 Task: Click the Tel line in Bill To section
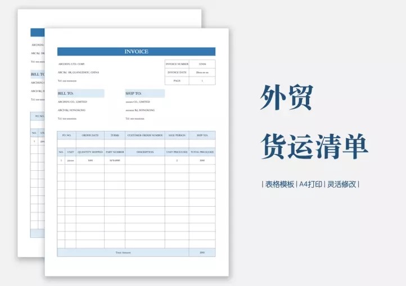(67, 119)
